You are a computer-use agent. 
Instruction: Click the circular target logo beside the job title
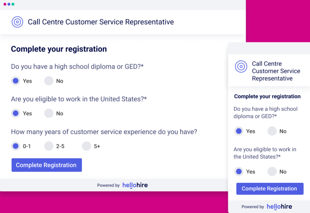click(x=17, y=22)
